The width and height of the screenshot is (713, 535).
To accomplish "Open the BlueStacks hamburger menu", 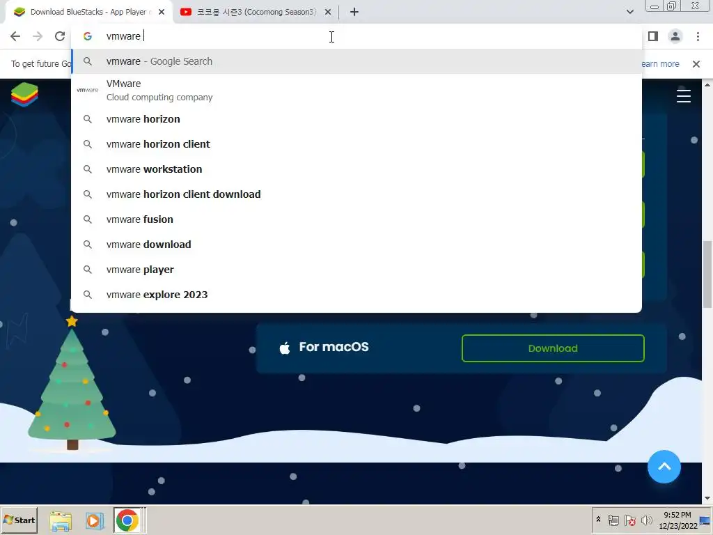I will 684,96.
